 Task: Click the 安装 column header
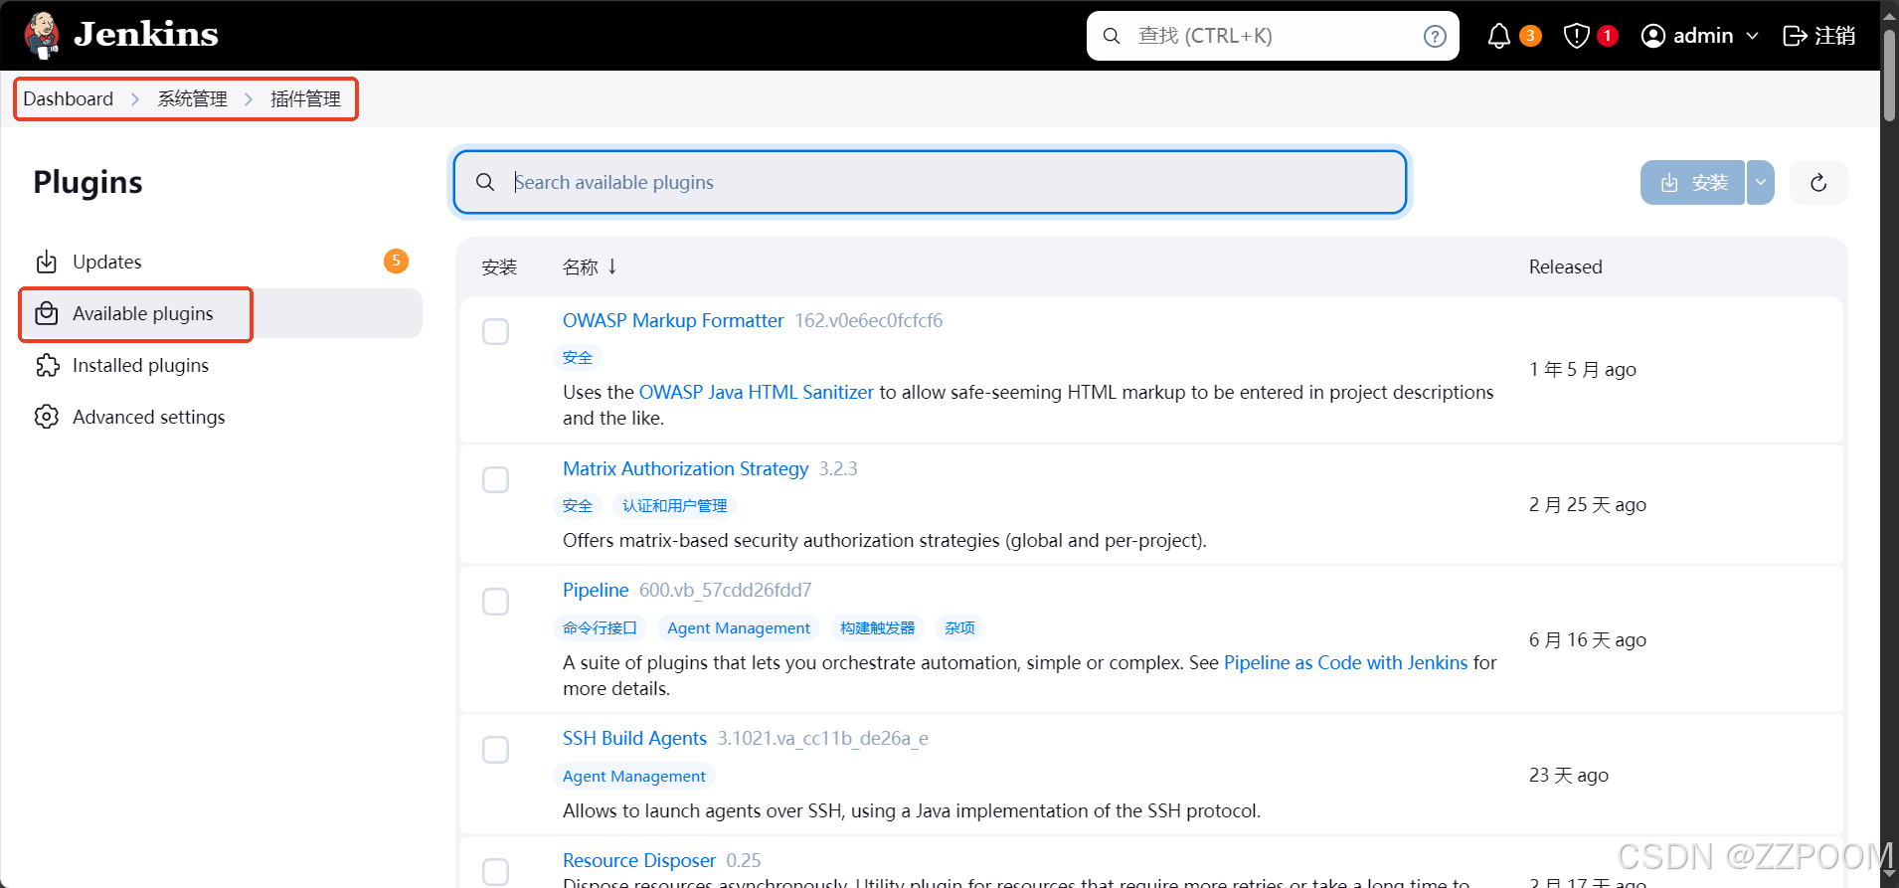499,266
